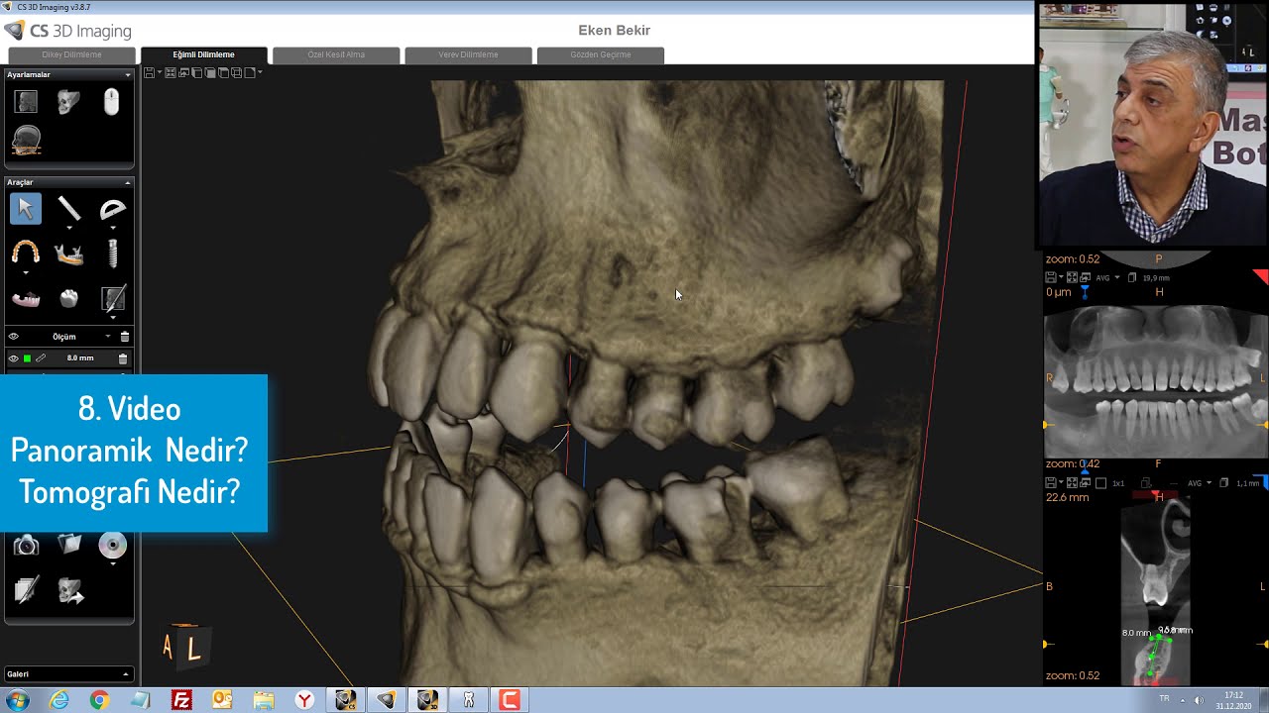Toggle visibility of the Ölçüm group

click(x=14, y=337)
